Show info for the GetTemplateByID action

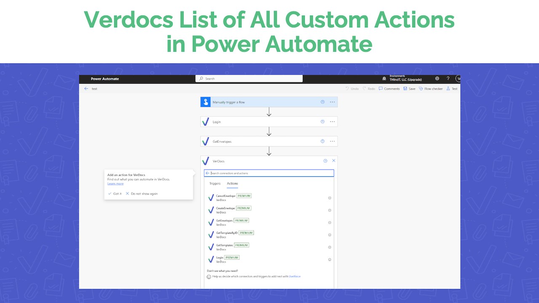point(330,235)
